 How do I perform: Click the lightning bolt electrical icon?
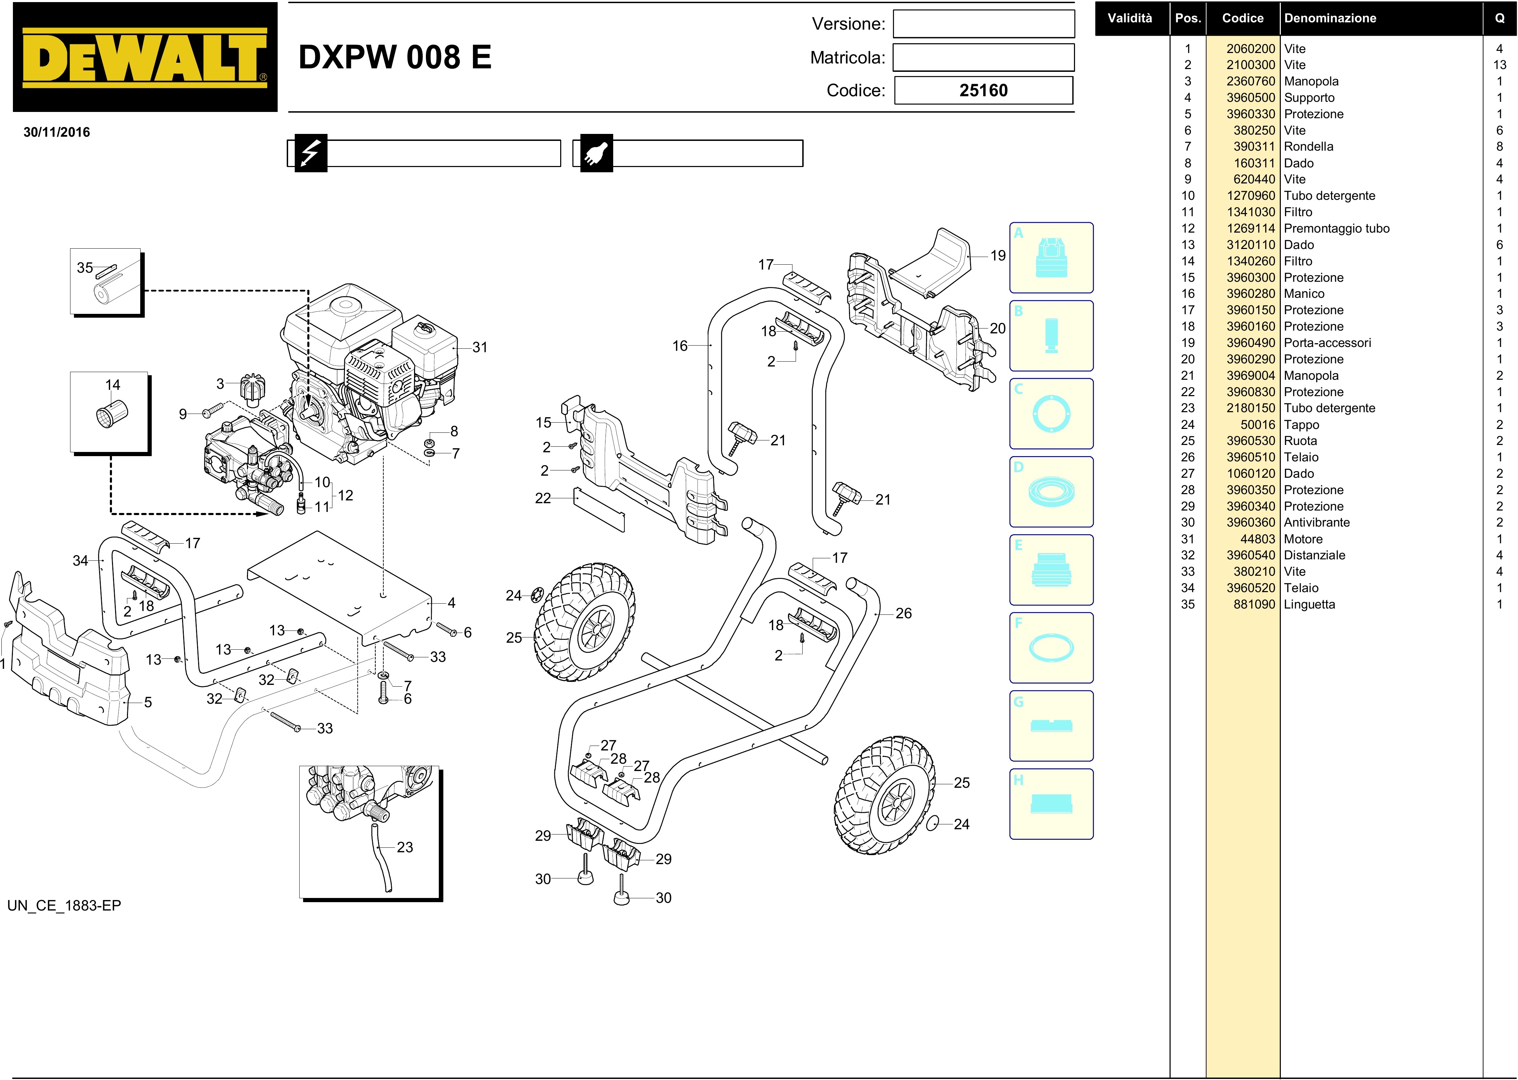311,153
